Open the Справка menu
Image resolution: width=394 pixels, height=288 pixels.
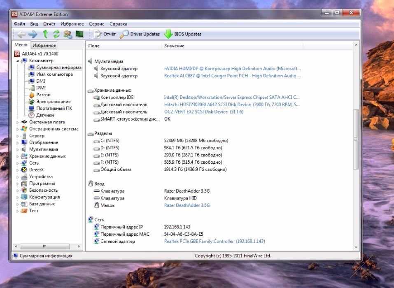coord(118,24)
